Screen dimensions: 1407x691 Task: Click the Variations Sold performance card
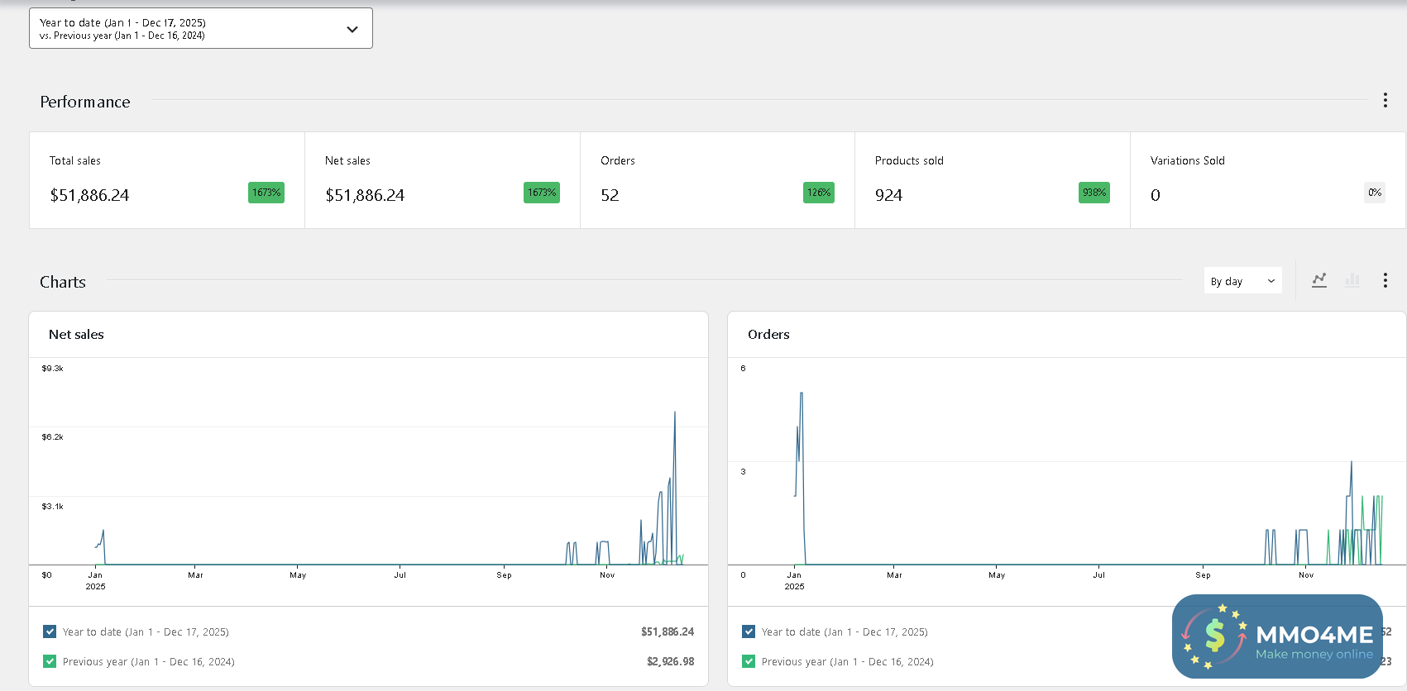point(1267,180)
